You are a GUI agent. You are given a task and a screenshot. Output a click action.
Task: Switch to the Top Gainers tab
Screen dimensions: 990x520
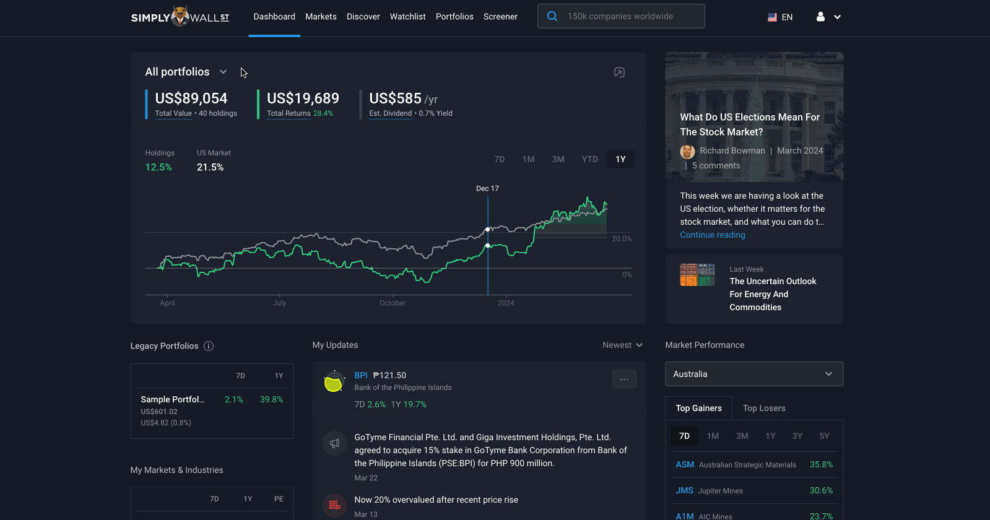(698, 408)
